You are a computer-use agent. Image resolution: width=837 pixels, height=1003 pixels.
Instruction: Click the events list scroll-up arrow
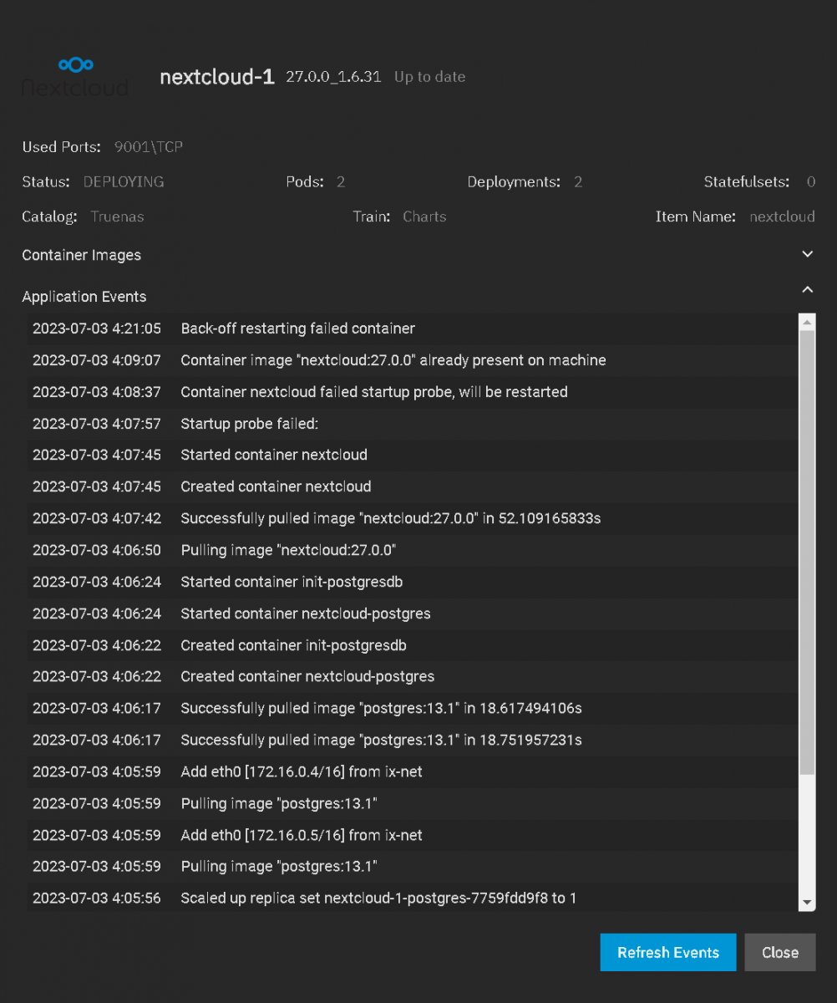point(807,322)
